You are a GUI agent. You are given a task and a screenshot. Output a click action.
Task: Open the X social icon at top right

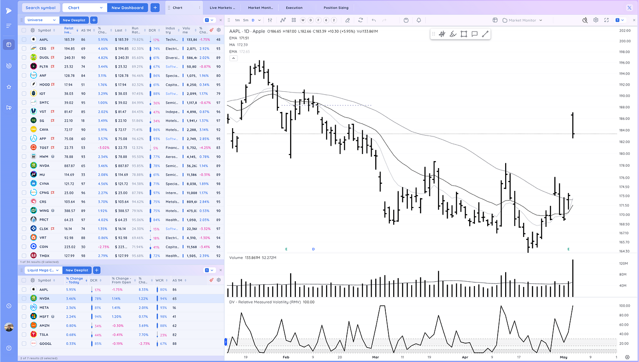click(630, 7)
